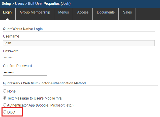Focus the Password input field
Viewport: 160px width, 117px height.
[x=25, y=58]
